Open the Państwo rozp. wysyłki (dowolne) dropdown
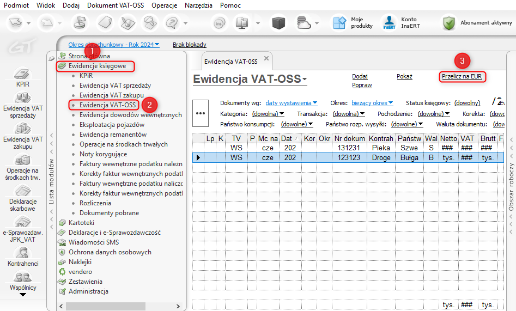 [406, 124]
